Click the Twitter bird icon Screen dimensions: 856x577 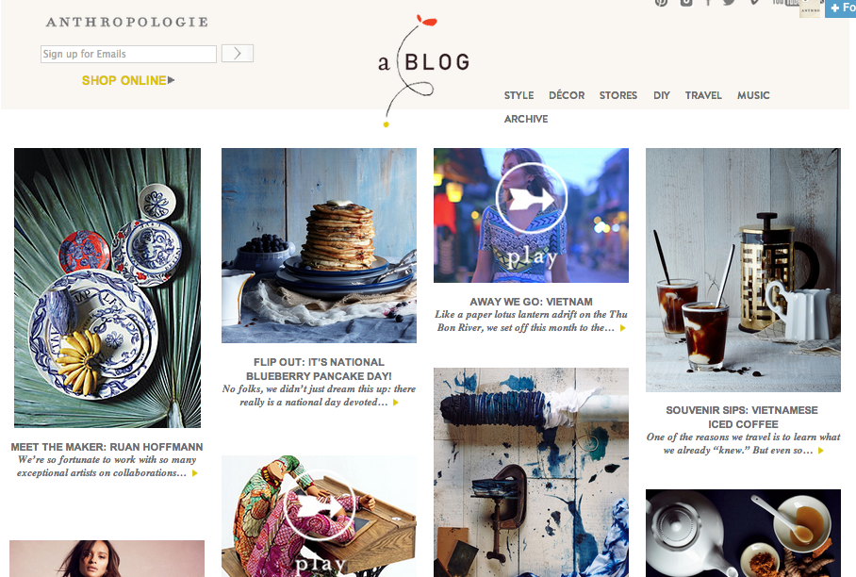730,2
